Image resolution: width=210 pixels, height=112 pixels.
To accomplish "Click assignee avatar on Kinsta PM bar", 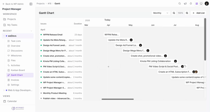I will (176, 61).
